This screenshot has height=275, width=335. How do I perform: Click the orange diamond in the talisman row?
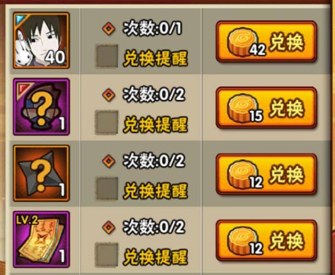pos(108,227)
